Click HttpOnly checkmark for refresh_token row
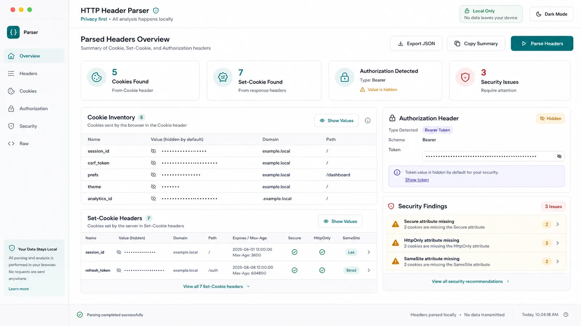 pos(322,270)
